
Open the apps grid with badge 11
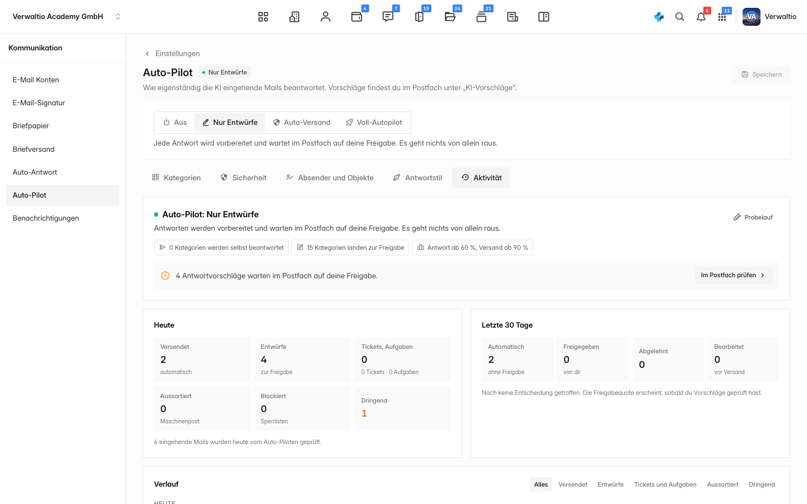[x=722, y=17]
